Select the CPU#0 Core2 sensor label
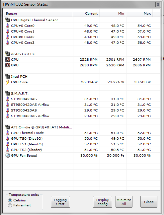Viewport: 164px width, 215px height. 23,37
